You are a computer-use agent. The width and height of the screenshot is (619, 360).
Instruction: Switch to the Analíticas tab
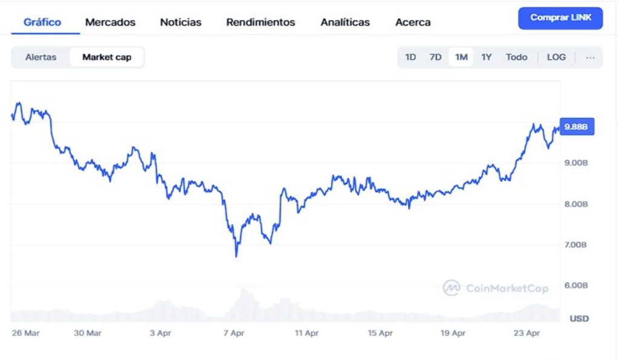[x=345, y=22]
